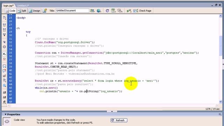Click the <body> tag on line 25
Image resolution: width=224 pixels, height=126 pixels.
tap(21, 18)
